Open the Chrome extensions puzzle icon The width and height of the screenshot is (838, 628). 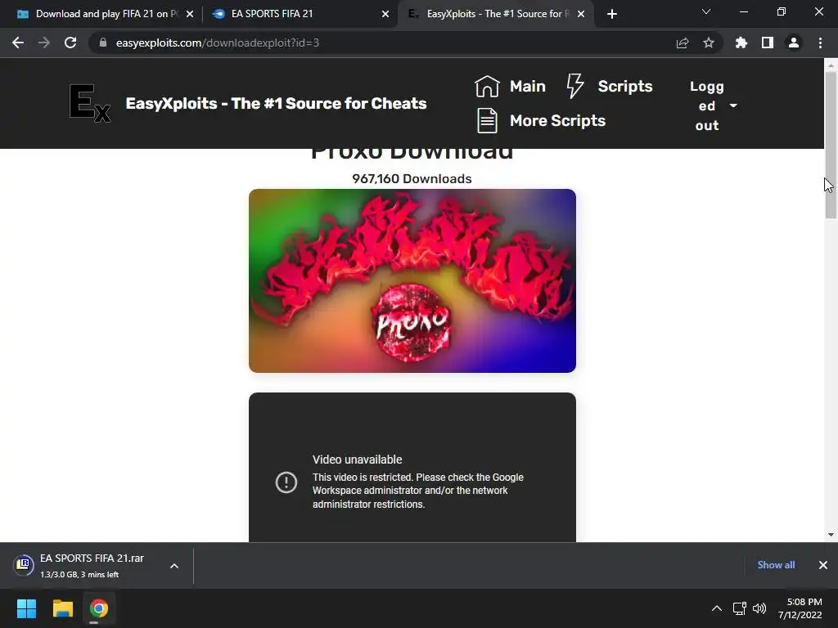741,43
